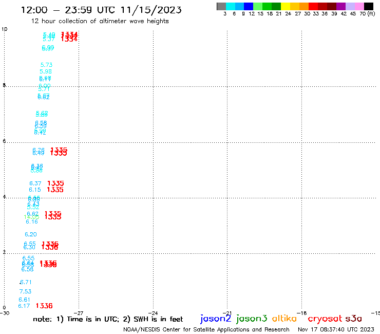Click the wave height value 6.16
The image size is (380, 334).
pos(32,221)
